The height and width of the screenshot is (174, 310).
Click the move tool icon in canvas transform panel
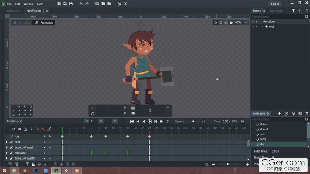93,108
